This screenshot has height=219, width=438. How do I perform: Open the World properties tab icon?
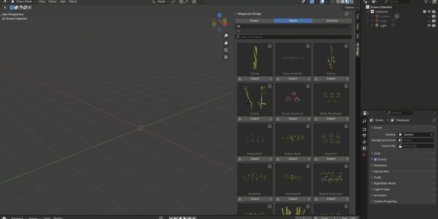click(364, 155)
